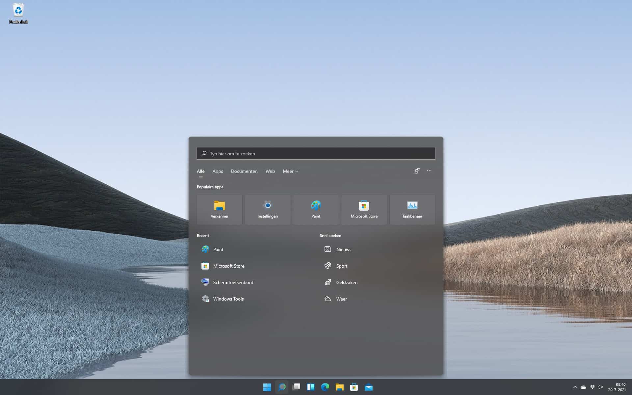Open the Task View icon
This screenshot has height=395, width=632.
click(297, 387)
